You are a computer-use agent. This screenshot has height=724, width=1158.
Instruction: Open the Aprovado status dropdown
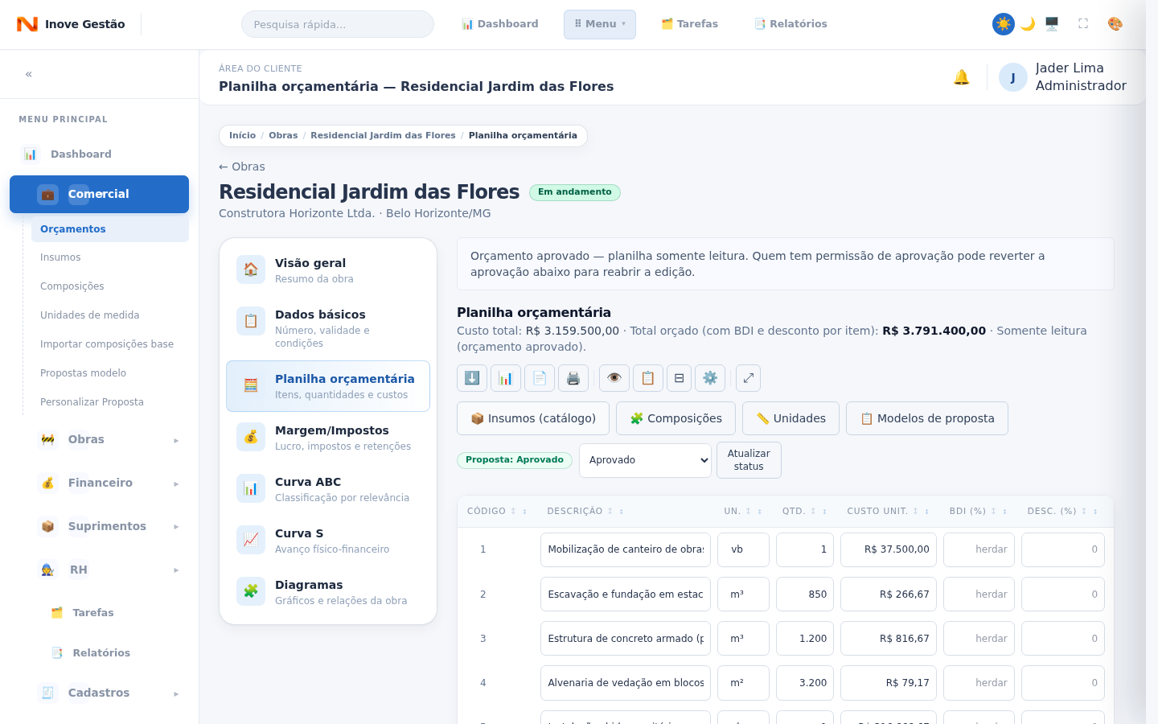coord(645,460)
